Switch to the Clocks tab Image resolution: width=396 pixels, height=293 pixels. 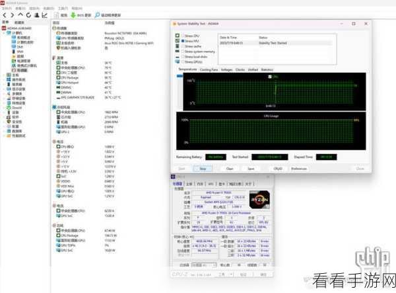coord(240,69)
